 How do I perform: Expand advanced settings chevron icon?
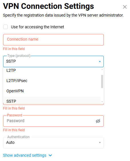[x=50, y=156]
